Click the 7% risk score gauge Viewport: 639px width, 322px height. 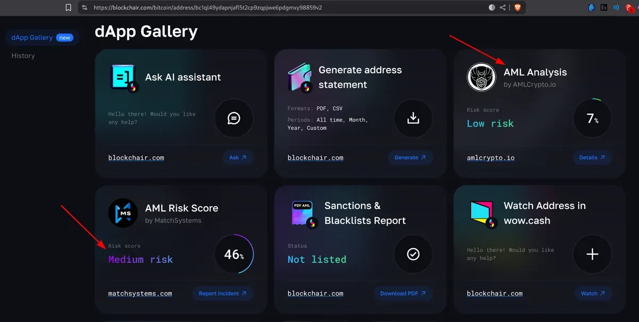point(592,118)
